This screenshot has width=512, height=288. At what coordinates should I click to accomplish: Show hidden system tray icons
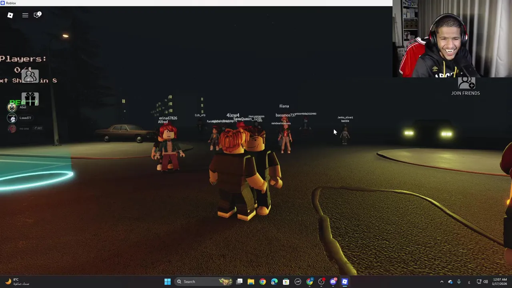pos(442,282)
